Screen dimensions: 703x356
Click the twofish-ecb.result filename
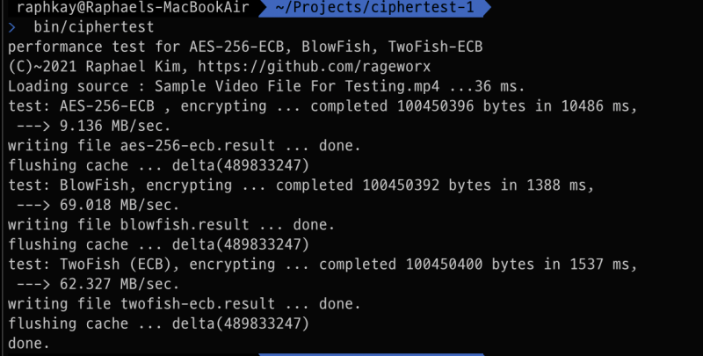198,303
